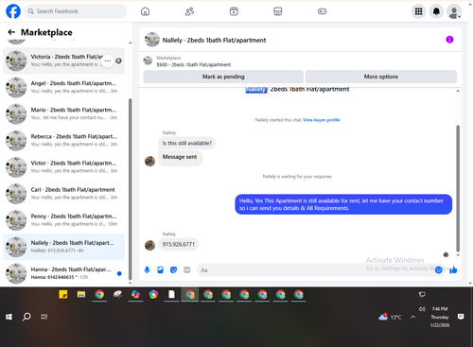Viewport: 473px width, 347px height.
Task: Open Sticky Notes from the taskbar
Action: click(x=63, y=294)
